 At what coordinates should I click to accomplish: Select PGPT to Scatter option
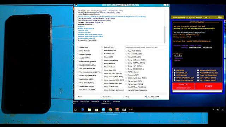132,72
